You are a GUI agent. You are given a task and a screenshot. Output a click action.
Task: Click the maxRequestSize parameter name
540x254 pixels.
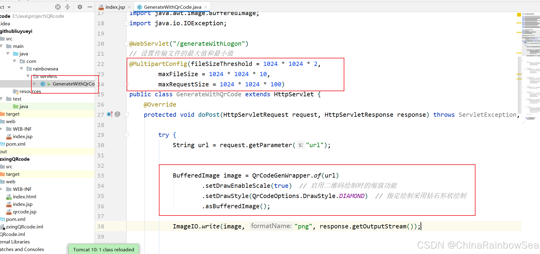(184, 84)
